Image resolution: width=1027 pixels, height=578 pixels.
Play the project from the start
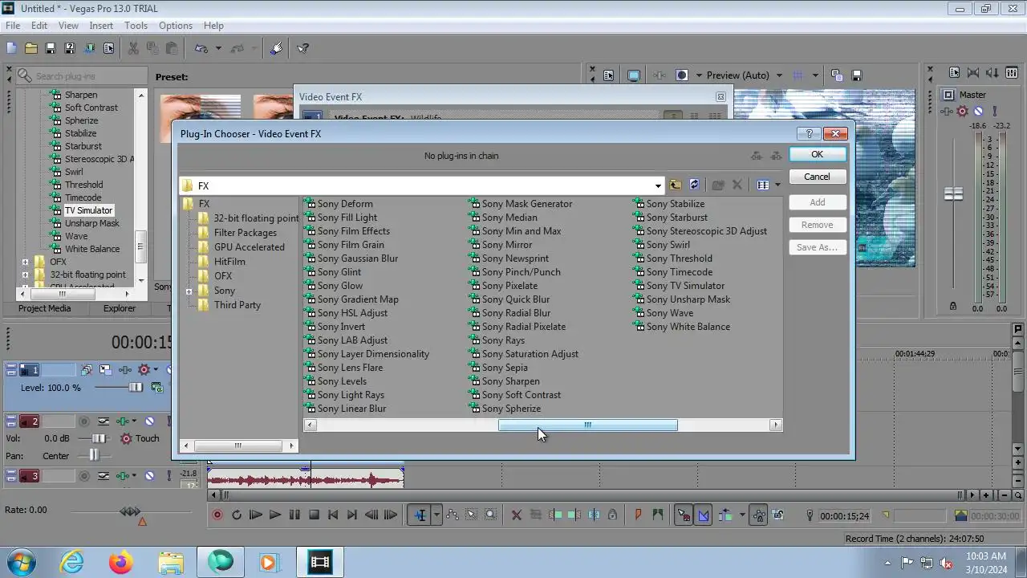click(256, 515)
